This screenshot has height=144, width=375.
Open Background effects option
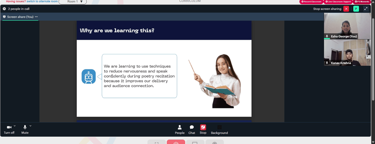219,130
